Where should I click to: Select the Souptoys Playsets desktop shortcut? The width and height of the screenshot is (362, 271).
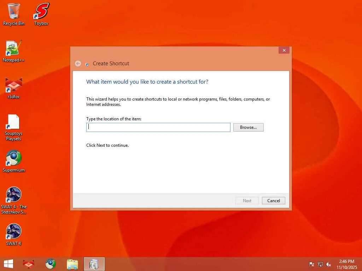14,127
